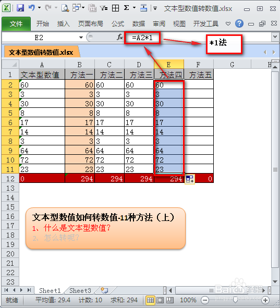The image size is (280, 308).
Task: Open Excel Help blue question icon
Action: pos(239,23)
